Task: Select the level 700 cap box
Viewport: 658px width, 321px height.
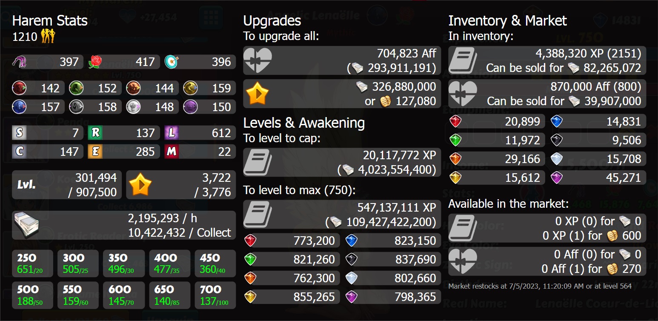Action: click(x=215, y=295)
